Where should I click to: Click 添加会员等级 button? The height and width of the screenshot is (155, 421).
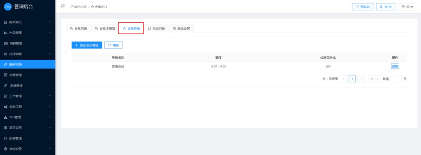coord(87,45)
